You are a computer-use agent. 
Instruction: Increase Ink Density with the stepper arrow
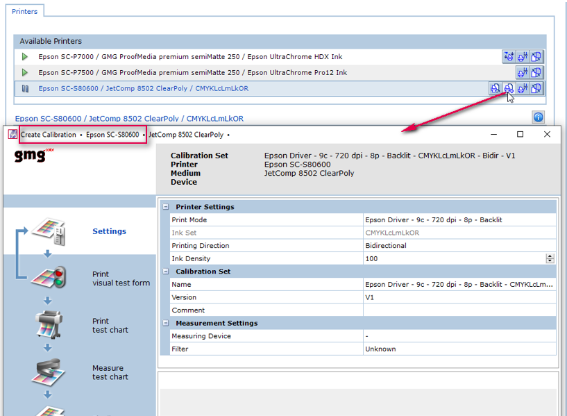click(x=550, y=256)
